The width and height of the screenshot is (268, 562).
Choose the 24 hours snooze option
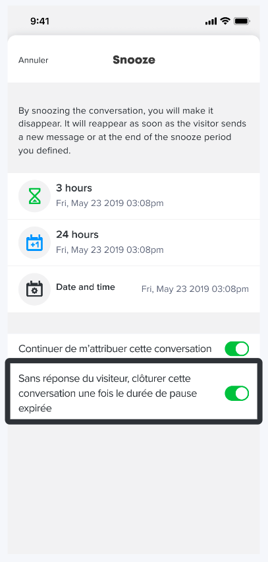point(134,242)
